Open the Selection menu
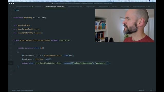Image resolution: width=164 pixels, height=92 pixels. coord(36,1)
